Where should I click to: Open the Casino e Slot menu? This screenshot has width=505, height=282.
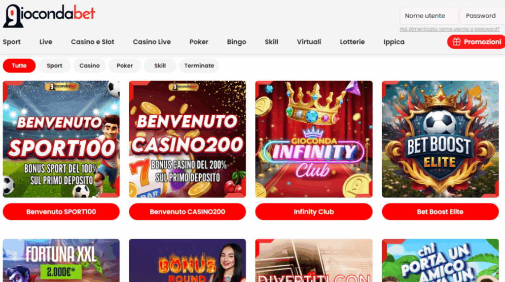click(x=92, y=42)
